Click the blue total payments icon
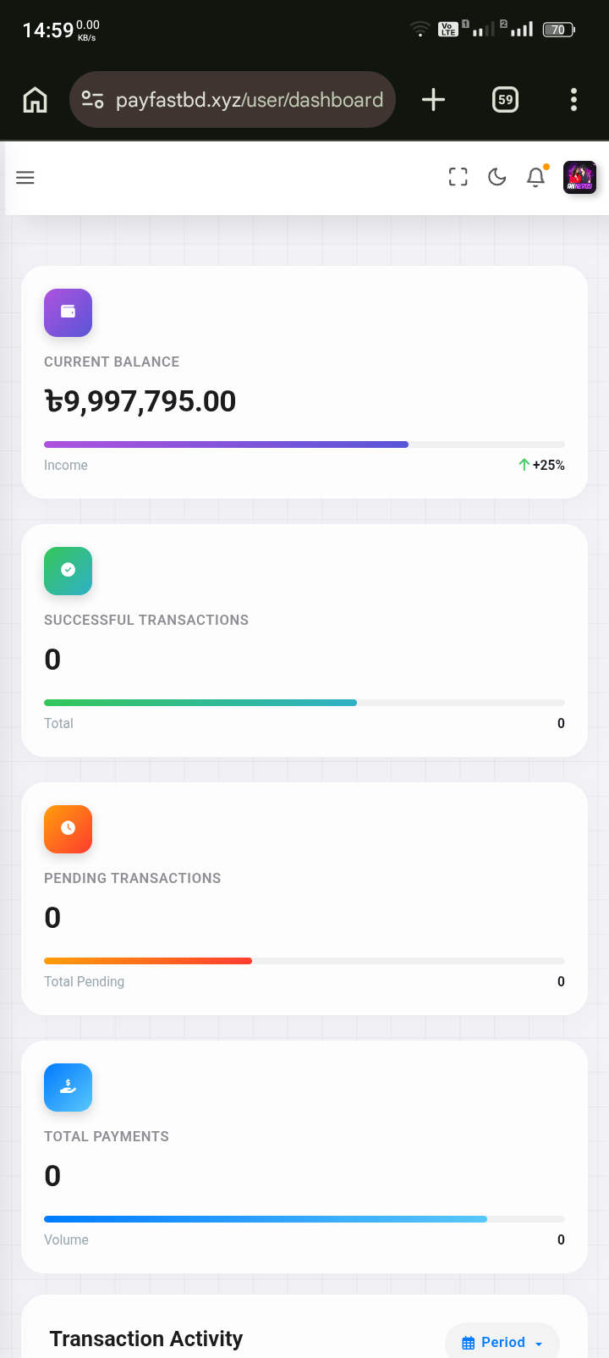This screenshot has width=609, height=1358. pos(68,1087)
